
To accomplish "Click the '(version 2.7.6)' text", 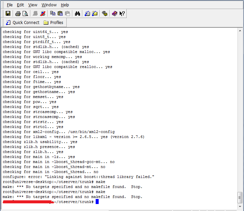I will point(127,137).
